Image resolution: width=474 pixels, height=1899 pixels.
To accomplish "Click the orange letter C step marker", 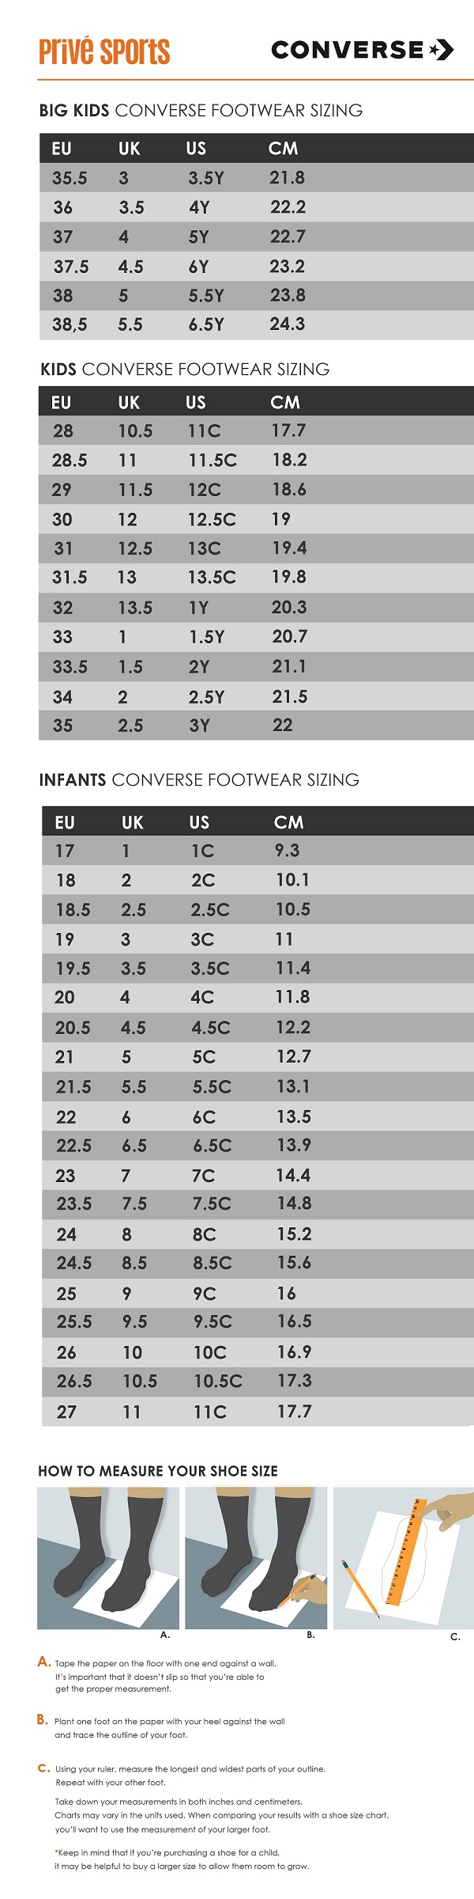I will click(x=43, y=1768).
